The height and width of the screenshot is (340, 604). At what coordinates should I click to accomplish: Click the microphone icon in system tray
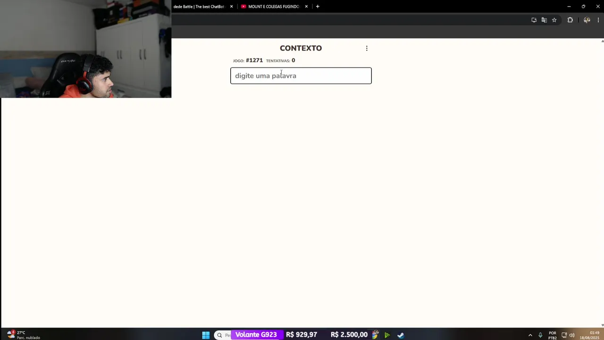540,335
